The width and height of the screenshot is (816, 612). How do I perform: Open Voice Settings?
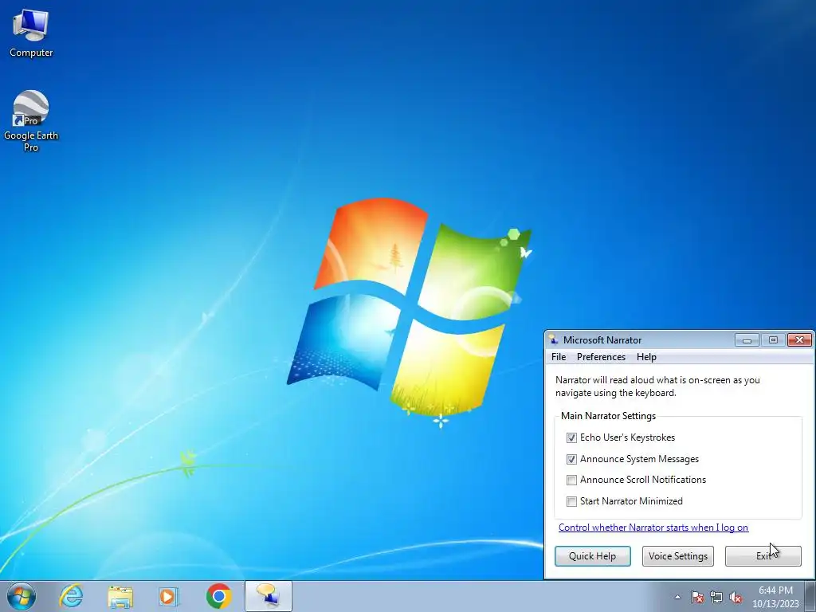[677, 555]
